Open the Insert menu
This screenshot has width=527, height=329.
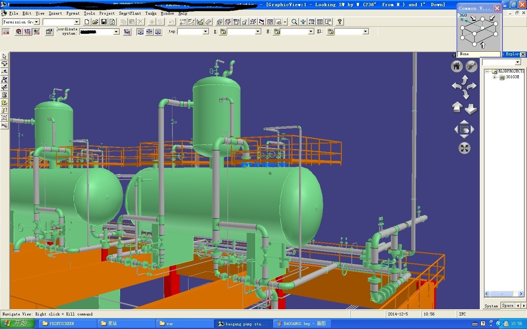point(55,14)
